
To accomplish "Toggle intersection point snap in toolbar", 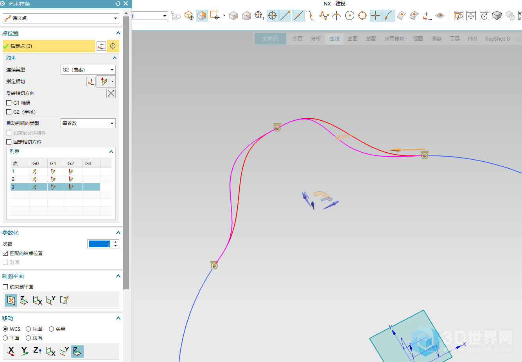I will (336, 16).
